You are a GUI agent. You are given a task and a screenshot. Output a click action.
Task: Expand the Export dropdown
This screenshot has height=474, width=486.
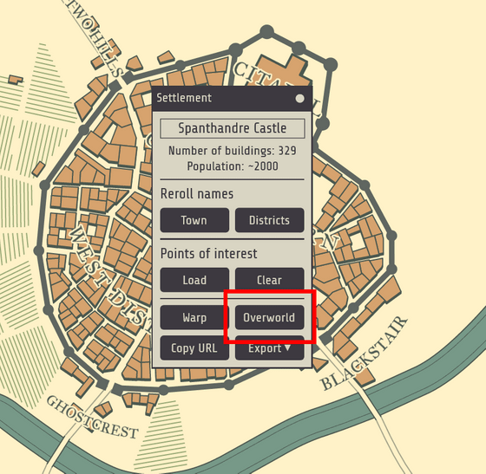point(269,348)
